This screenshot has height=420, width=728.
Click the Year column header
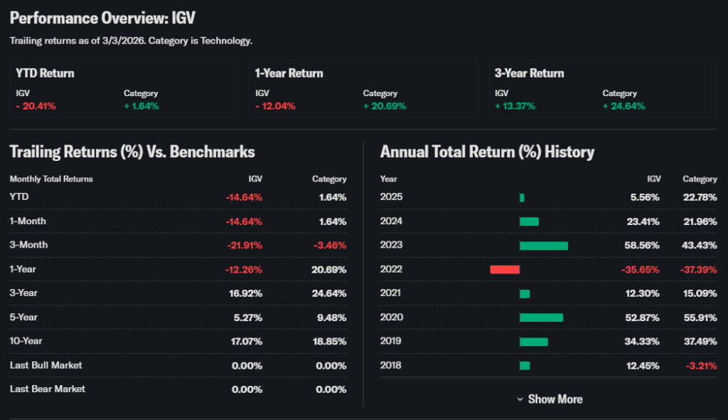point(389,179)
